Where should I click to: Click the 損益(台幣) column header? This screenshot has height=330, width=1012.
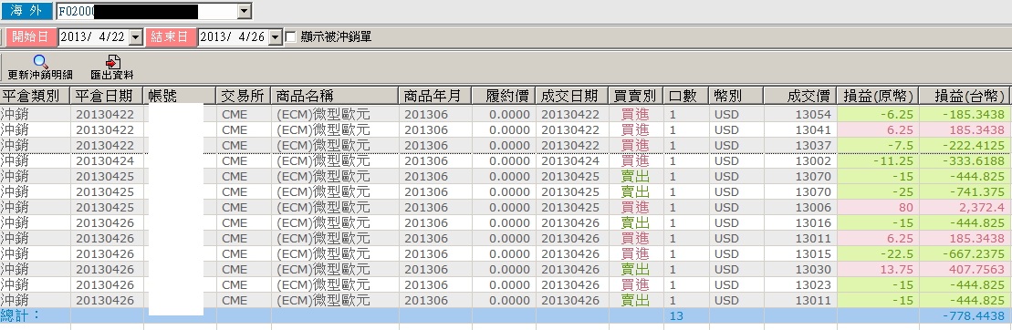point(965,97)
